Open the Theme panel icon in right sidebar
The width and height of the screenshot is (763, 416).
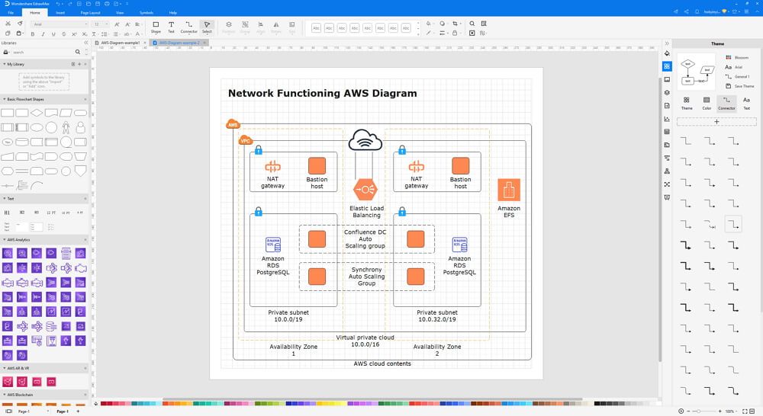(667, 66)
